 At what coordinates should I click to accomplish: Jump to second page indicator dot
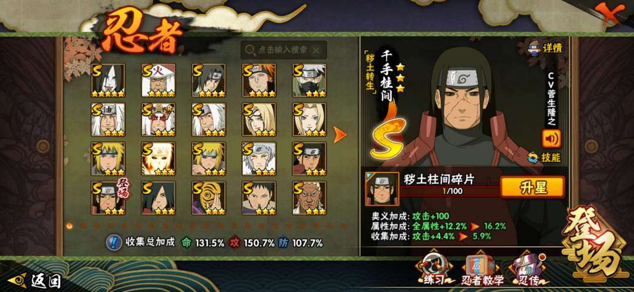83,225
